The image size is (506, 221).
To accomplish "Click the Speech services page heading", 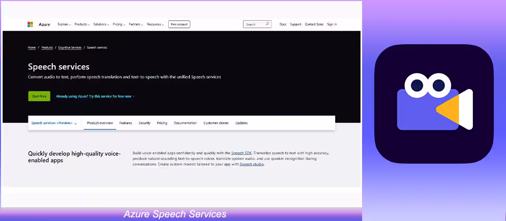I will (59, 67).
